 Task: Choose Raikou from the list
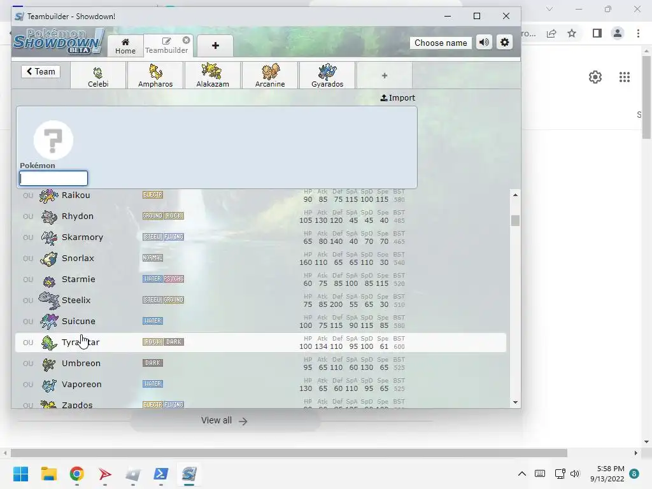tap(260, 195)
